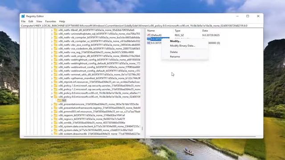Image resolution: width=285 pixels, height=160 pixels.
Task: Expand the x86_netfx-vbc_exe_config key
Action: (52, 45)
